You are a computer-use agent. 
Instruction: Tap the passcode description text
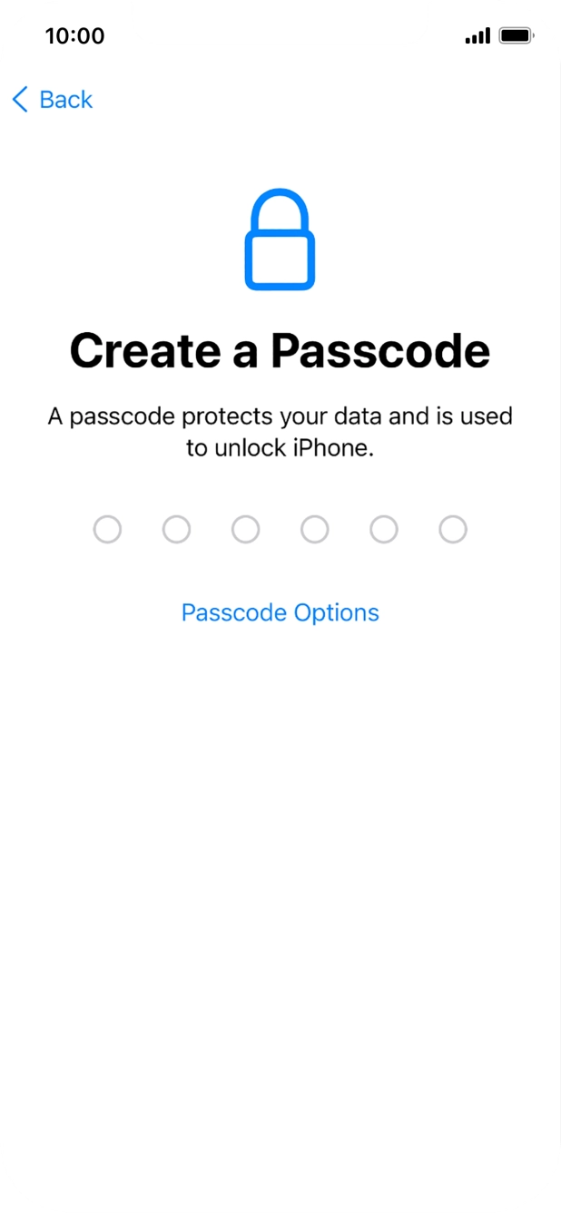click(x=280, y=433)
